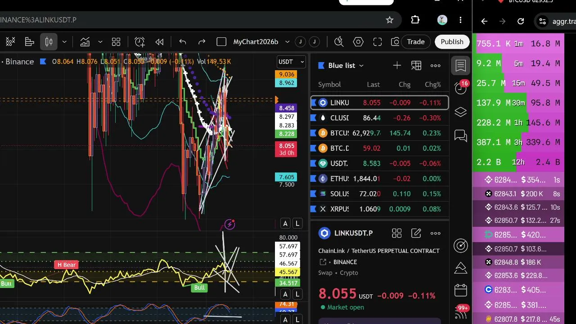The height and width of the screenshot is (324, 576).
Task: Open site info icon in aggr.trade window
Action: pyautogui.click(x=543, y=21)
